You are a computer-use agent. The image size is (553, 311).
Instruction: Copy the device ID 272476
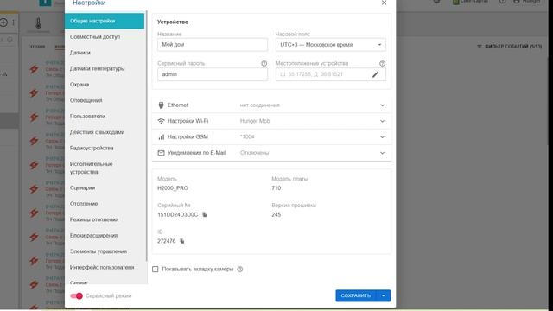(182, 241)
